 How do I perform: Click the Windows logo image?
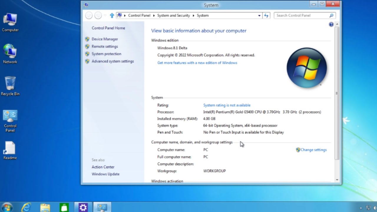coord(307,68)
